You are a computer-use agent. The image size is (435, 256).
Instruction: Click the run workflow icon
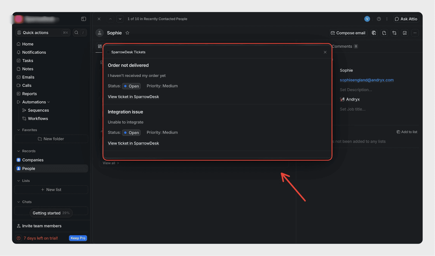tap(394, 33)
